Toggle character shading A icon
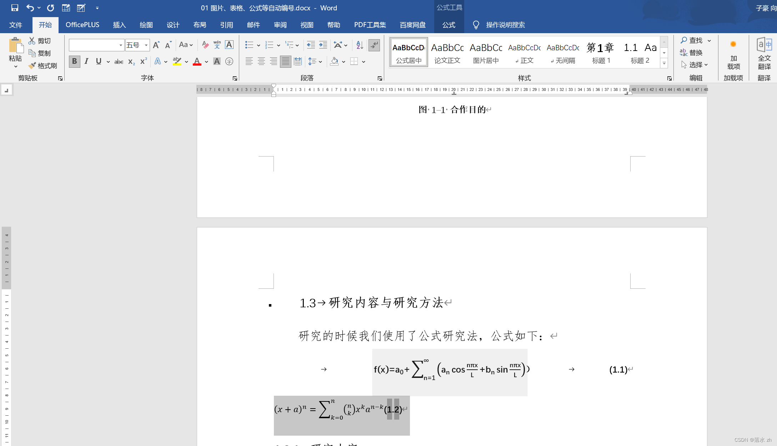The width and height of the screenshot is (777, 446). 217,62
